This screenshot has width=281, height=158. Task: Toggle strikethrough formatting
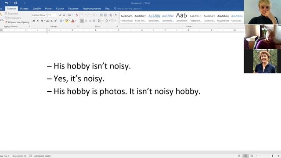coord(48,21)
